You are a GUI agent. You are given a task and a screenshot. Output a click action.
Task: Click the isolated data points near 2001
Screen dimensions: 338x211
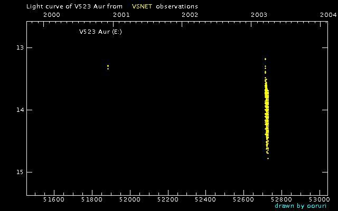[108, 67]
